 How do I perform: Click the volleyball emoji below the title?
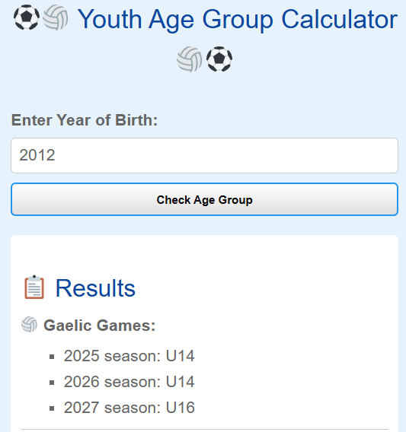pos(190,59)
